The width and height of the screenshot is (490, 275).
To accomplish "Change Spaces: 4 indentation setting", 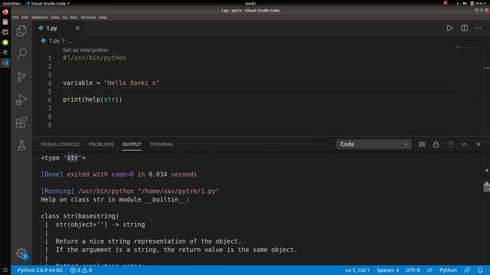I will click(387, 270).
